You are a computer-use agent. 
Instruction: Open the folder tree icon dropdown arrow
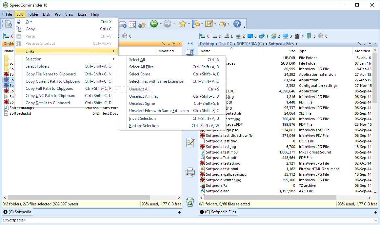202,24
